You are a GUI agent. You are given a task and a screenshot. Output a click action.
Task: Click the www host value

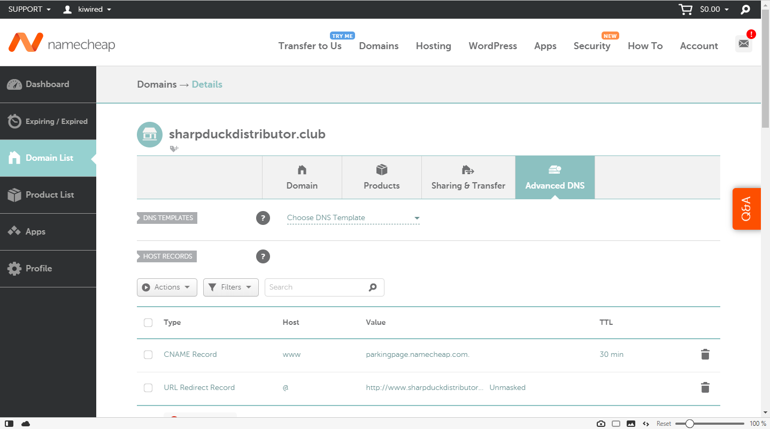pyautogui.click(x=291, y=355)
